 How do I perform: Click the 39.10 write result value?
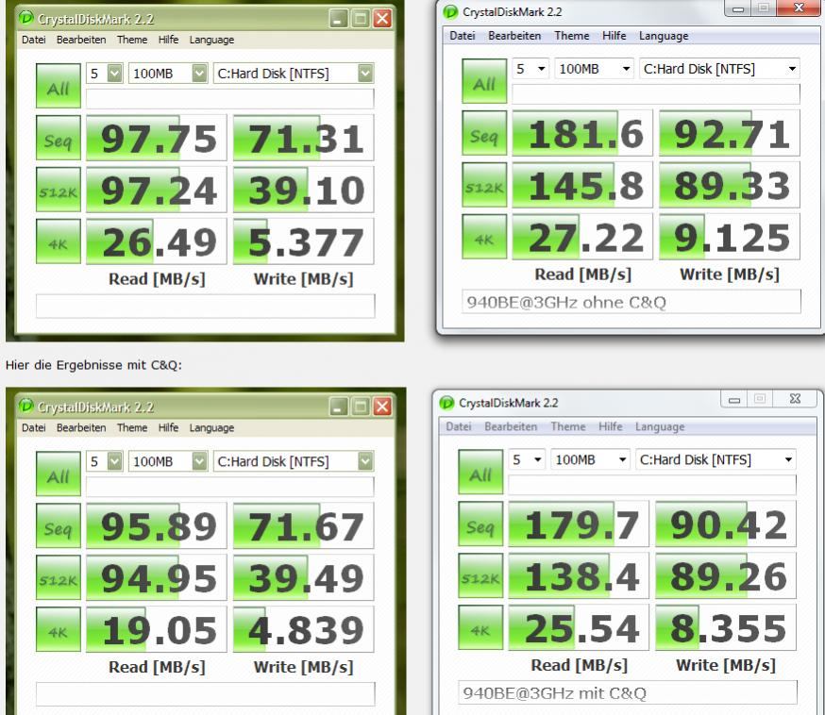pyautogui.click(x=304, y=190)
